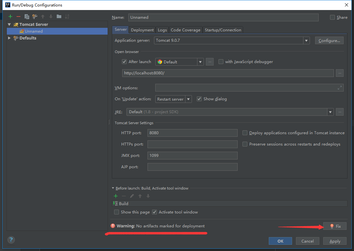Sort configurations alphabetically

[67, 16]
